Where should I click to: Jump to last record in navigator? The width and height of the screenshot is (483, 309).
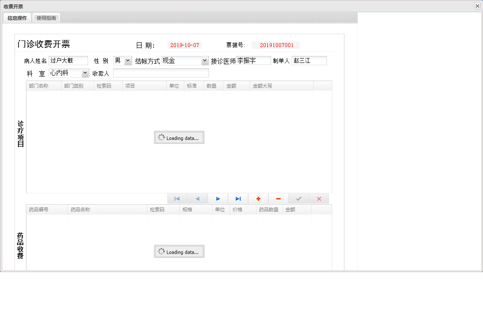pos(238,199)
